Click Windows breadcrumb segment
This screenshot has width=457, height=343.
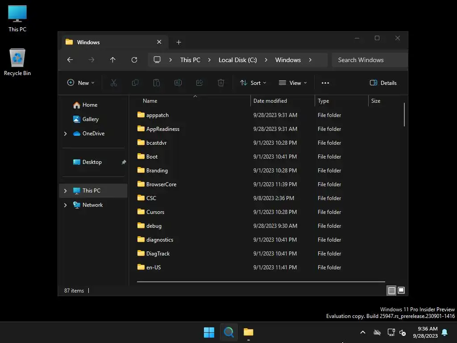[288, 60]
